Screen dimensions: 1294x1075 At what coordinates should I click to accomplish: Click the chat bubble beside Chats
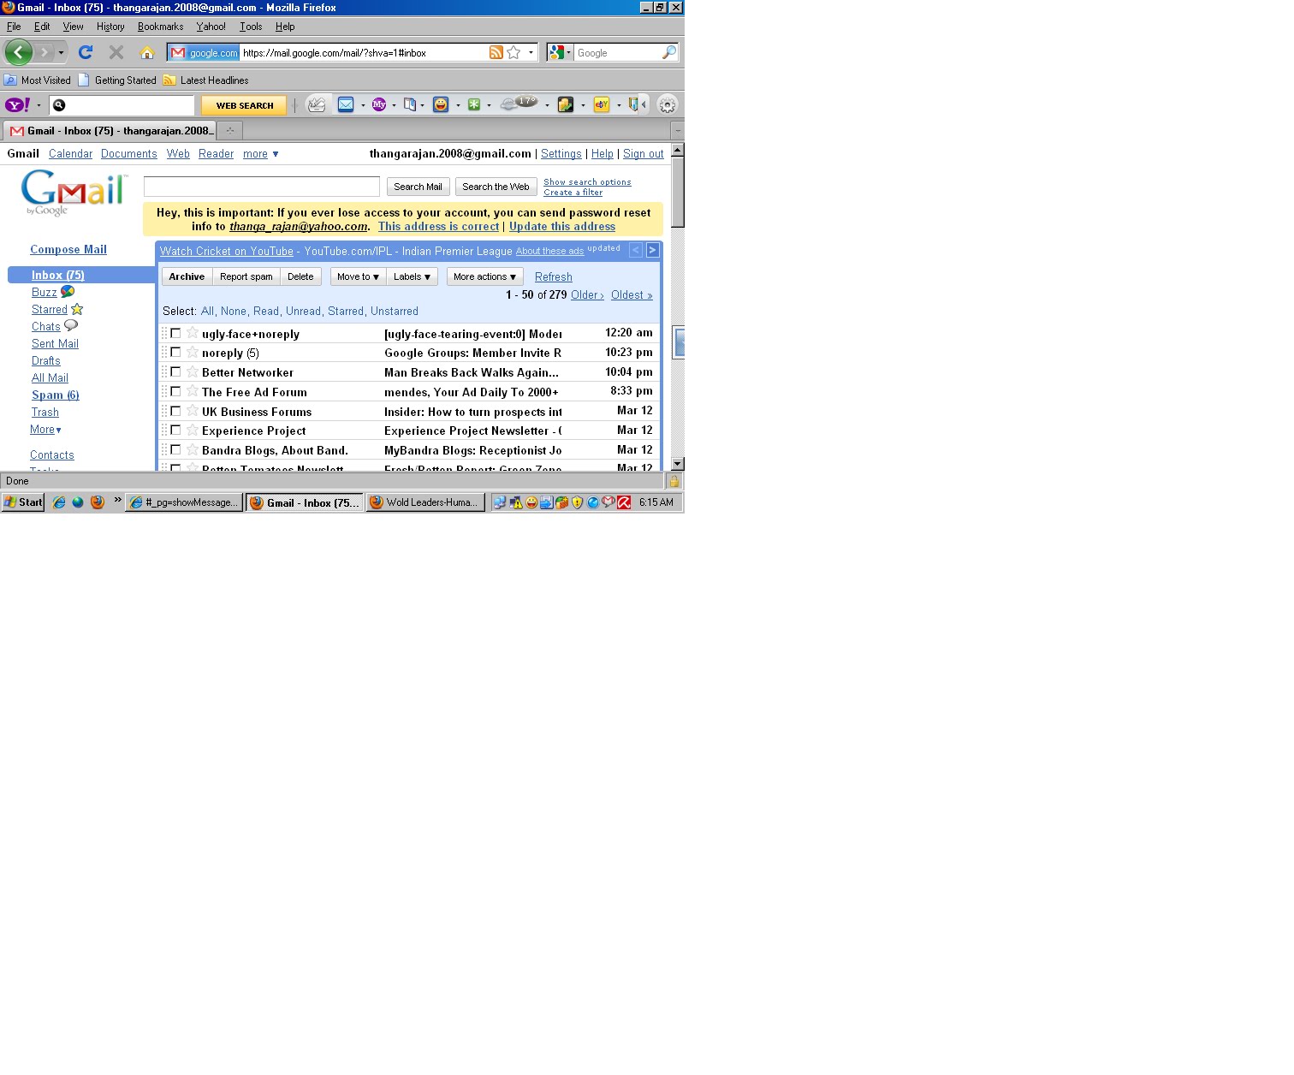click(71, 325)
